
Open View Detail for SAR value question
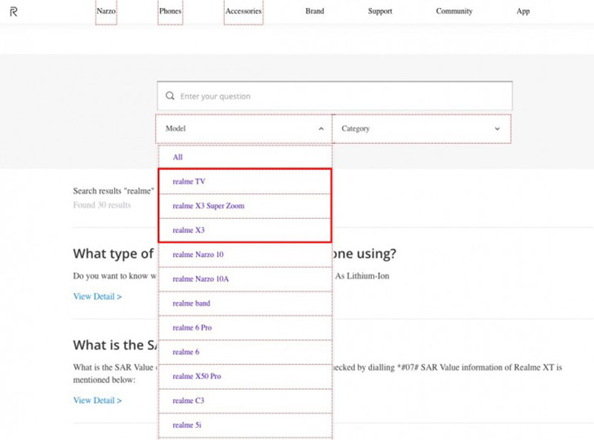click(97, 401)
